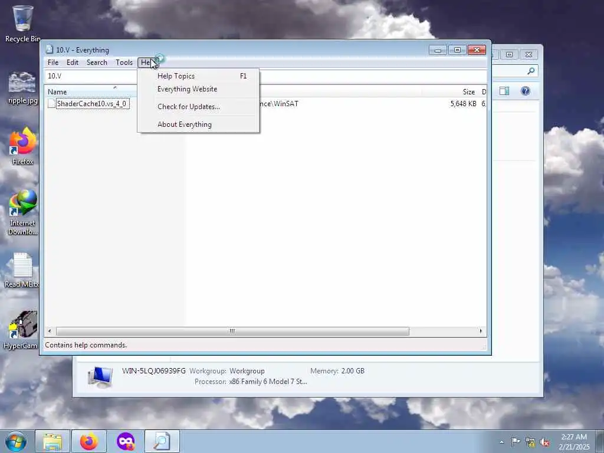Open the Tools menu in Everything
This screenshot has width=604, height=453.
tap(124, 63)
